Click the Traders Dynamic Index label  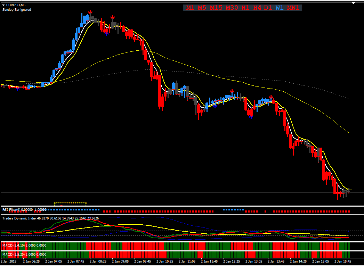click(51, 218)
